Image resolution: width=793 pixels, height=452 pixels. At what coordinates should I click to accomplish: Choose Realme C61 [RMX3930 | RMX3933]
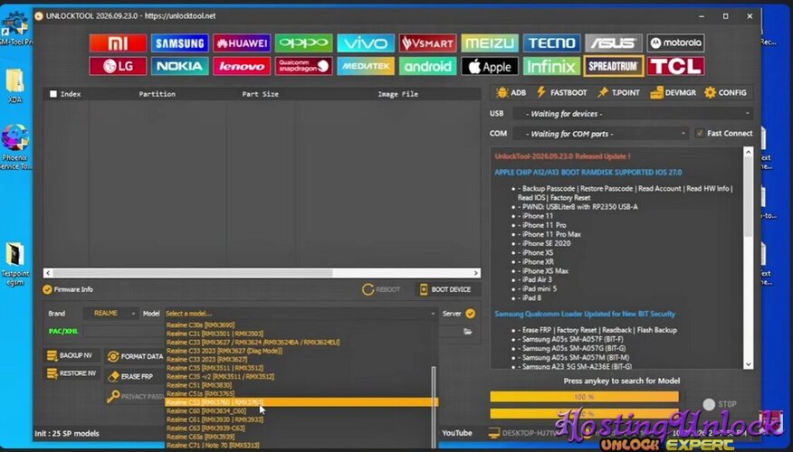[x=215, y=419]
